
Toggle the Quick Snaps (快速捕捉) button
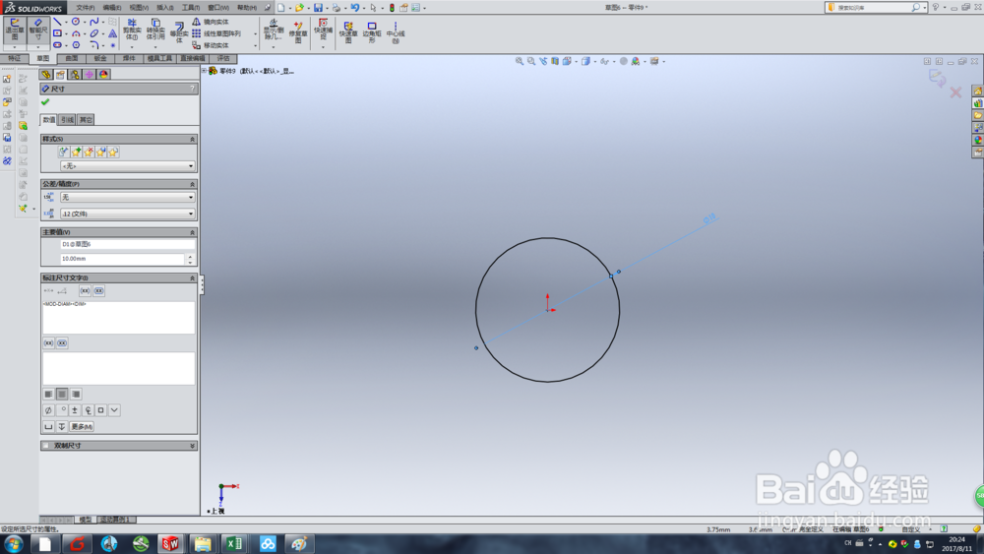click(x=323, y=31)
